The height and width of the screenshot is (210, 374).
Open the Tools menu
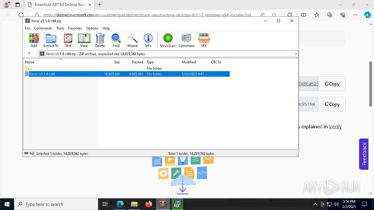coord(60,28)
